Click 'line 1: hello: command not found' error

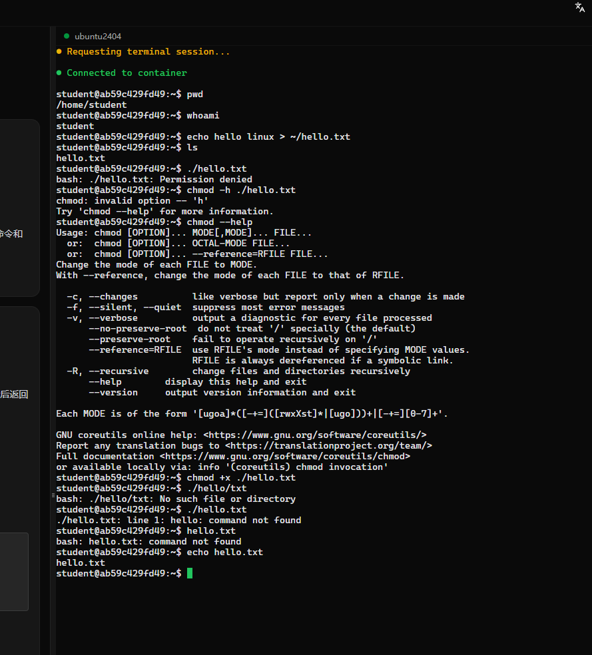(x=179, y=521)
